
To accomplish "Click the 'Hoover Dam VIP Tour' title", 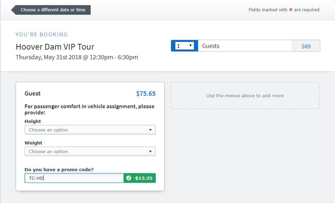I will (x=55, y=47).
